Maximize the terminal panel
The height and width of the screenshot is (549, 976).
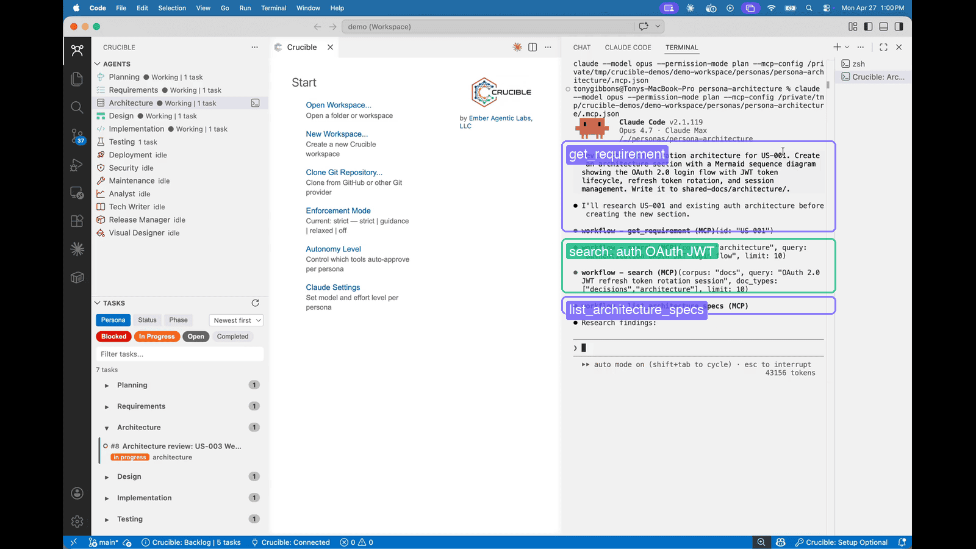(x=883, y=47)
